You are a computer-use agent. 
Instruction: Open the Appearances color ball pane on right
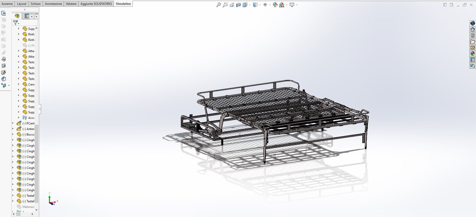pyautogui.click(x=473, y=54)
